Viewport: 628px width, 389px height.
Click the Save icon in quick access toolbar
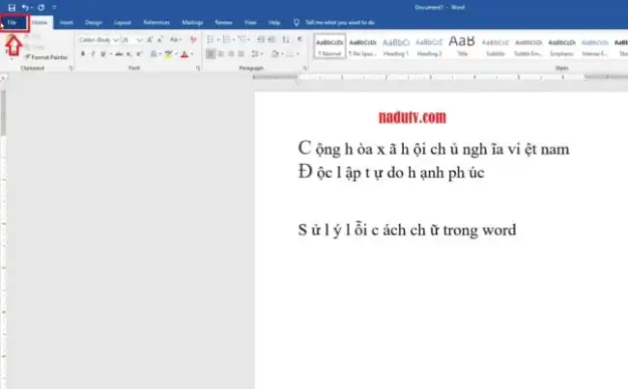[12, 7]
